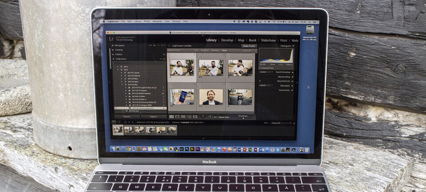Toggle sort direction icon beside Sort

209,117
